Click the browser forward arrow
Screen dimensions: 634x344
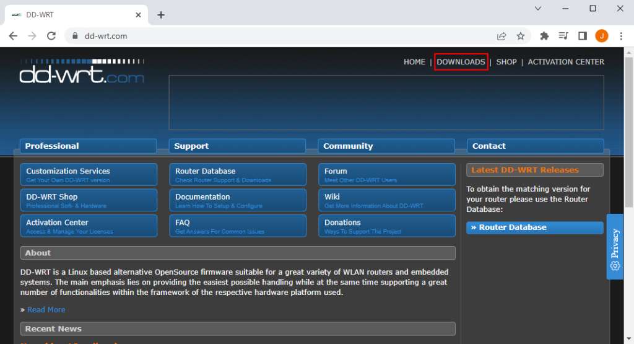pyautogui.click(x=32, y=36)
